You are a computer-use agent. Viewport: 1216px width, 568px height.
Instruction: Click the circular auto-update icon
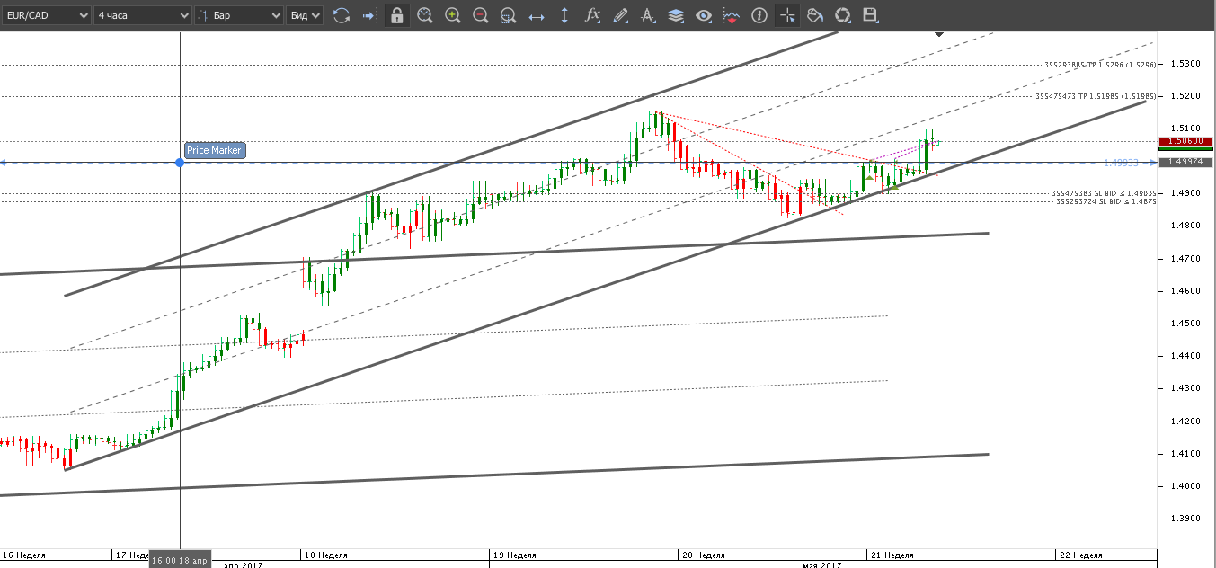click(843, 15)
